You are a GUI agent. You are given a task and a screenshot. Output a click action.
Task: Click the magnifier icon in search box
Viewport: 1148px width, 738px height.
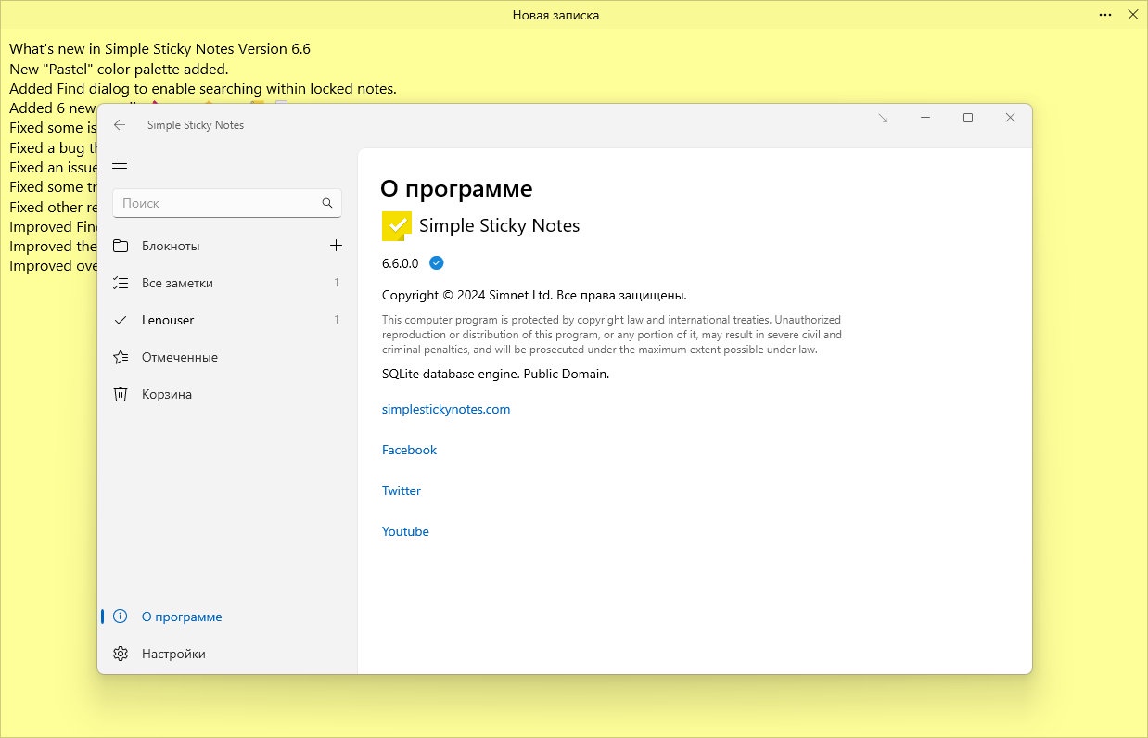click(x=326, y=203)
